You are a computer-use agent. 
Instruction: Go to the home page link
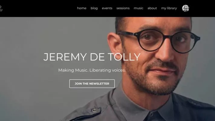coord(82,8)
